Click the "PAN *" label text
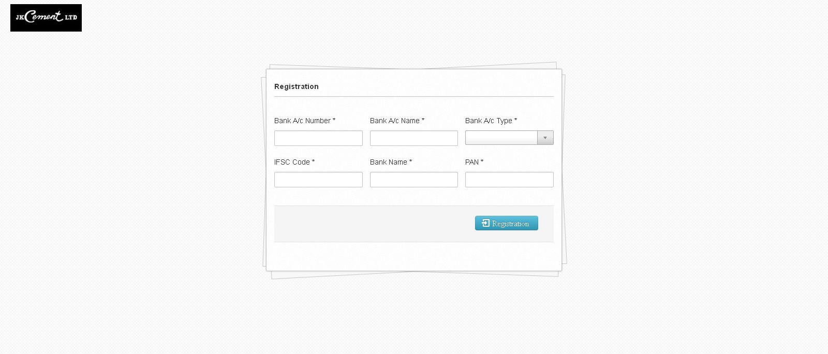Viewport: 828px width, 354px height. pos(474,162)
